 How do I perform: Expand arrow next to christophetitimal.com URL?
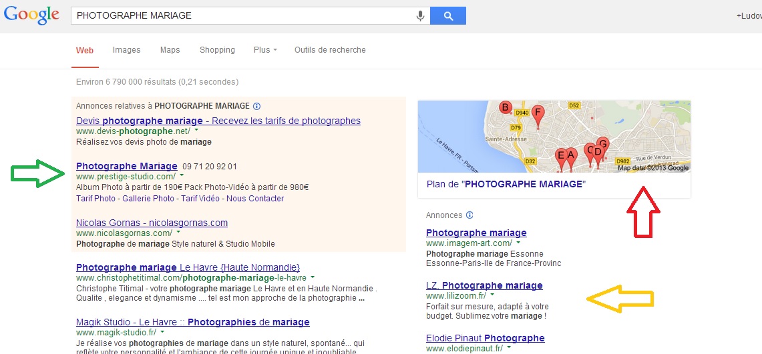313,278
